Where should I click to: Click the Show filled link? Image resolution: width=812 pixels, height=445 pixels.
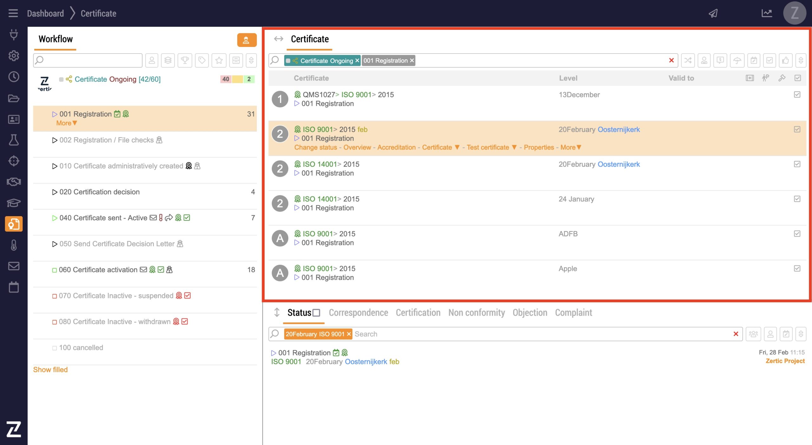coord(50,370)
